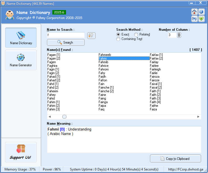Select the name Fahy
Viewport: 208px width, 173px height.
[x=102, y=73]
